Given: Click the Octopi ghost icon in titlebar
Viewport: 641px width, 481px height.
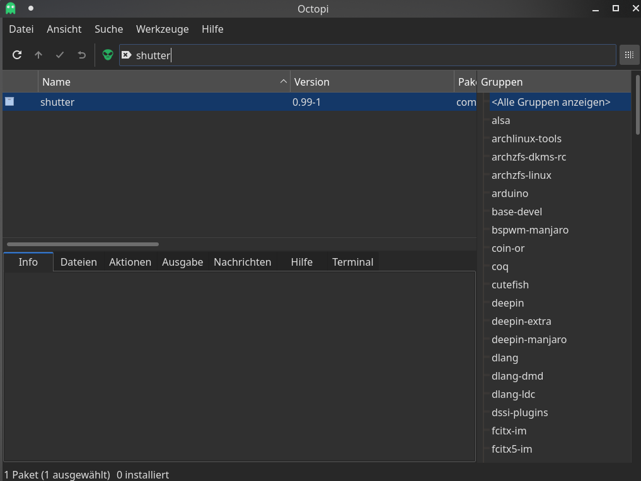Looking at the screenshot, I should (x=11, y=9).
